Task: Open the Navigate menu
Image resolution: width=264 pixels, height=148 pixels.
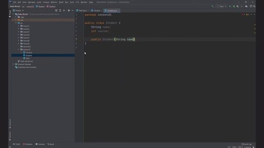Action: tap(32, 2)
